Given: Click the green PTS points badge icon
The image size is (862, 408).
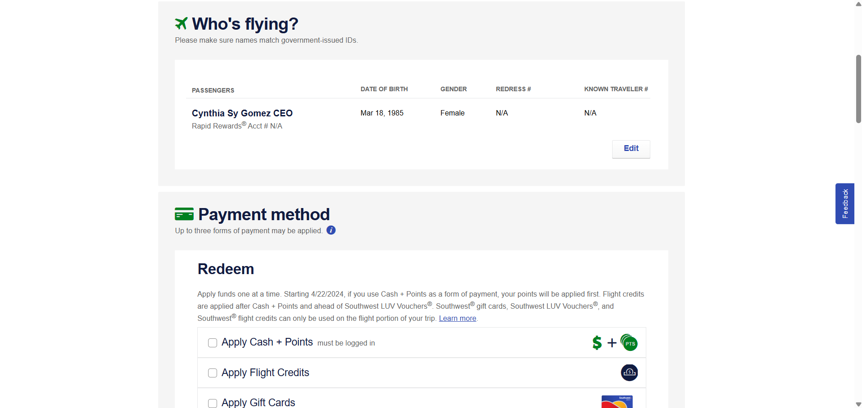Looking at the screenshot, I should [629, 343].
